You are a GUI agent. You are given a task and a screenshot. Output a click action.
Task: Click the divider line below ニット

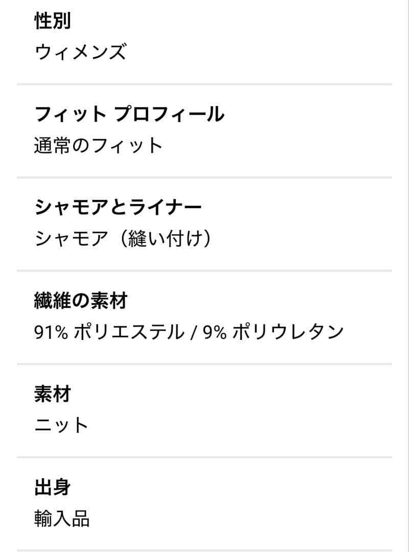coord(204,457)
